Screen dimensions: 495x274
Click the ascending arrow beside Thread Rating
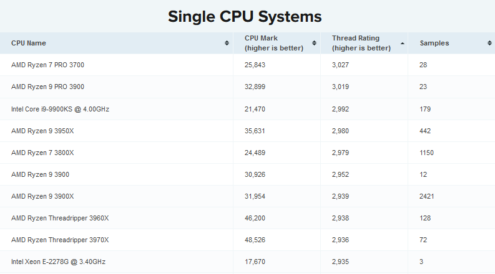402,44
